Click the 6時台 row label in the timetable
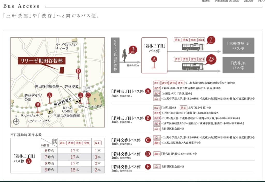 click(x=49, y=151)
